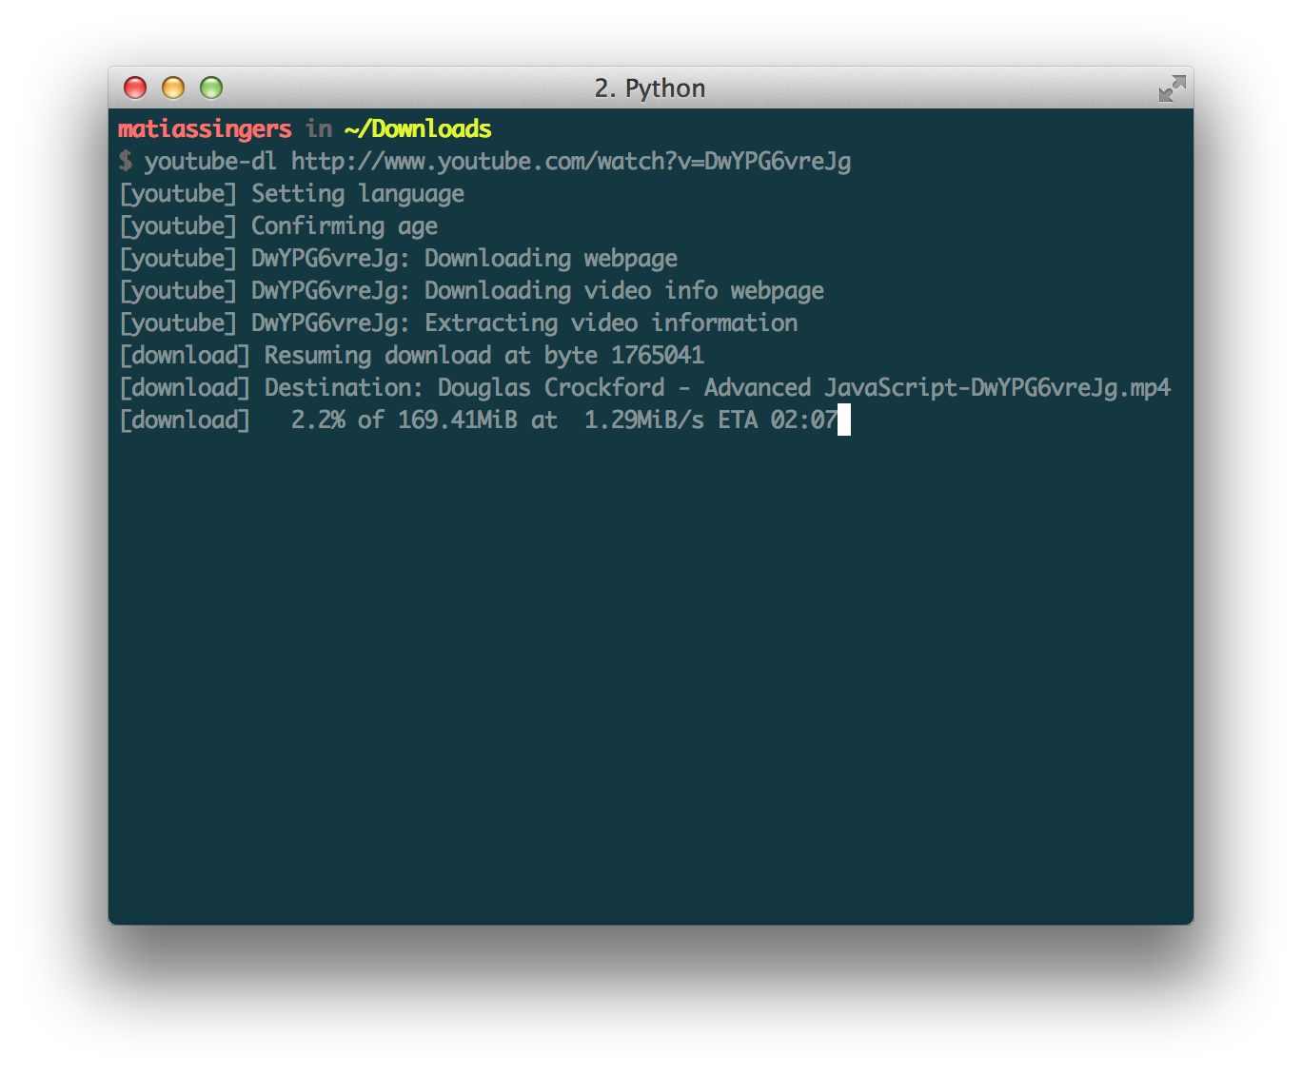This screenshot has height=1075, width=1302.
Task: Click the 'Downloading webpage' output line
Action: coord(399,259)
